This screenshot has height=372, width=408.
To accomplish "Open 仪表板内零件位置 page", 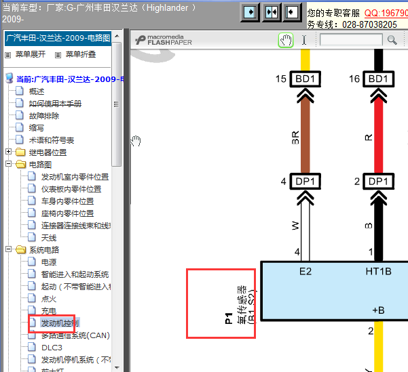I will coord(71,189).
